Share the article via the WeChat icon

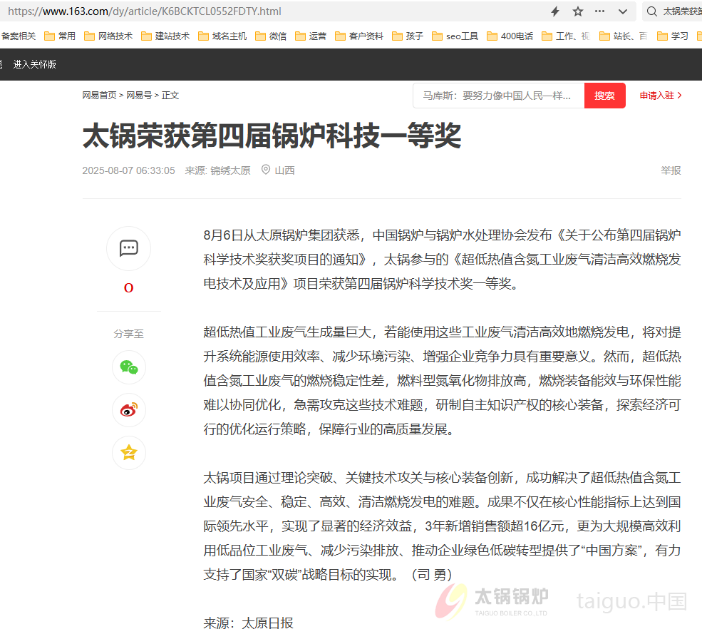tap(128, 367)
